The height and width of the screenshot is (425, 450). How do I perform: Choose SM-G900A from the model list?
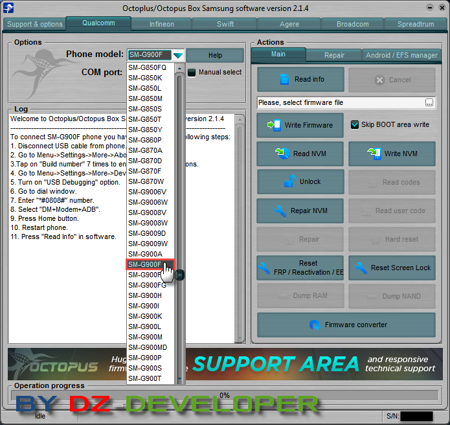[x=150, y=254]
